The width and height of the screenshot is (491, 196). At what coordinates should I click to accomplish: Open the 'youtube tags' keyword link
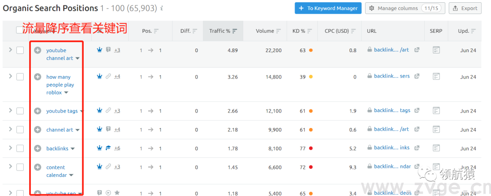click(x=62, y=111)
